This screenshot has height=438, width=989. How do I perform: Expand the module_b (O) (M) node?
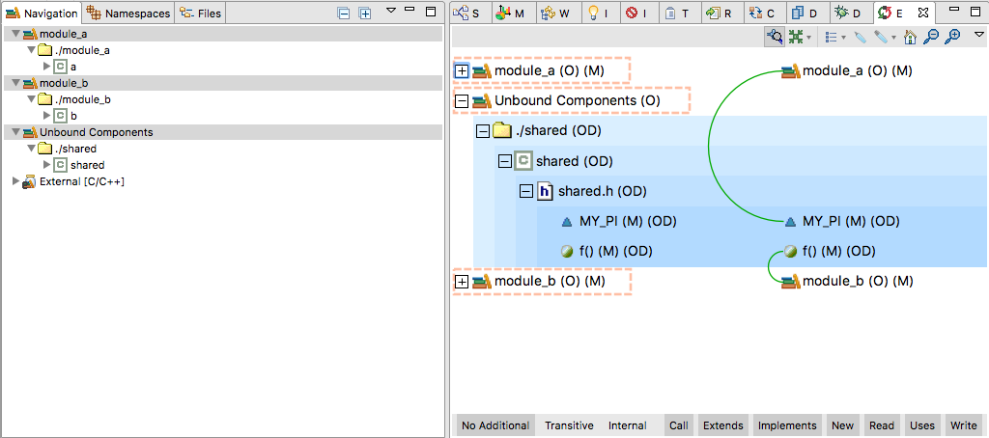(462, 282)
